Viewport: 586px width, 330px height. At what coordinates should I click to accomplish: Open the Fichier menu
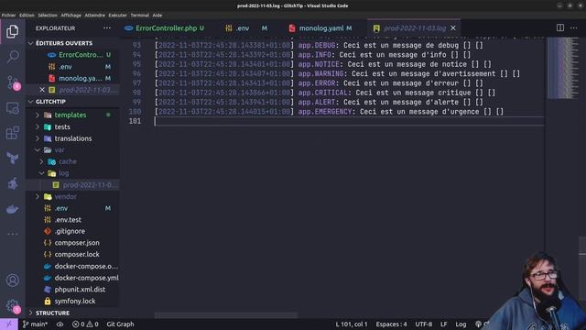[x=8, y=16]
